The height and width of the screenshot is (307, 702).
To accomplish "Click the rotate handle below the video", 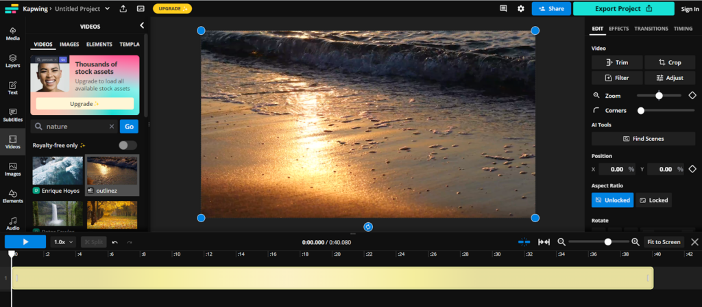I will click(368, 227).
